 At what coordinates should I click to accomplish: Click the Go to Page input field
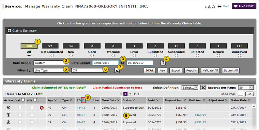(x=240, y=94)
